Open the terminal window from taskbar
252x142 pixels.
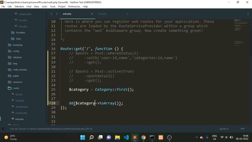point(152,137)
